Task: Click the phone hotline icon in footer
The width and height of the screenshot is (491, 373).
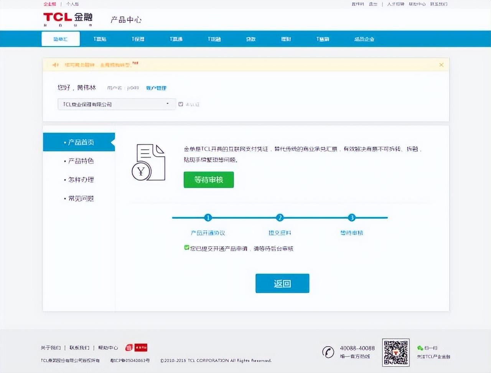Action: click(328, 352)
